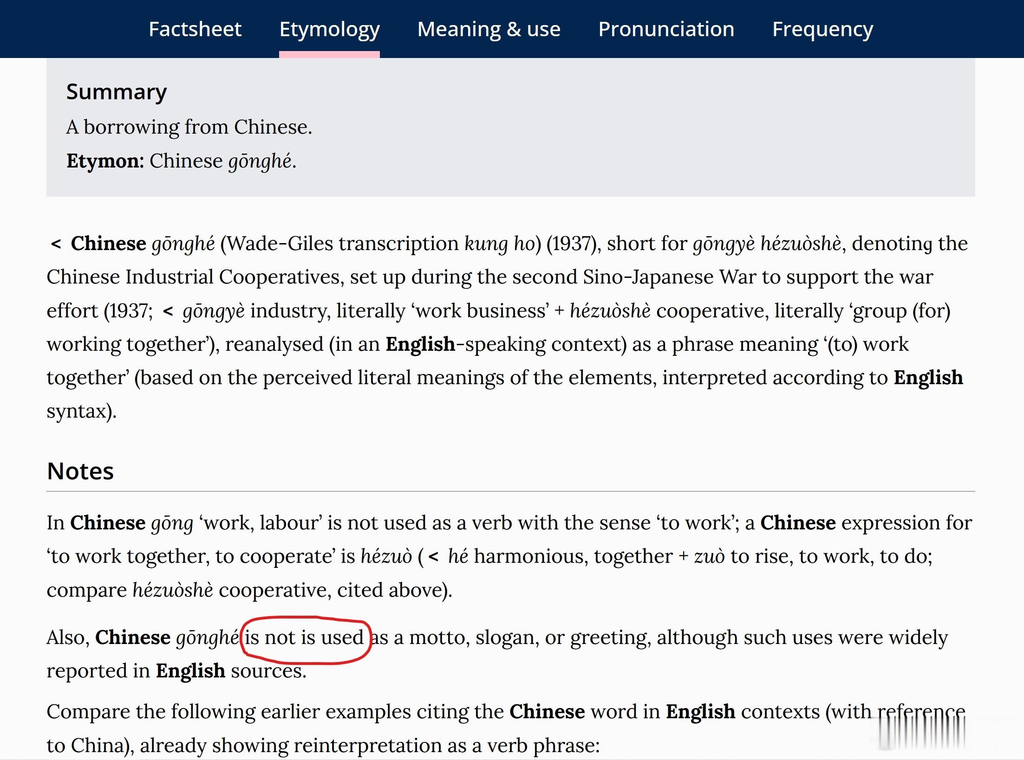Switch to Meaning & use tab

click(x=489, y=29)
